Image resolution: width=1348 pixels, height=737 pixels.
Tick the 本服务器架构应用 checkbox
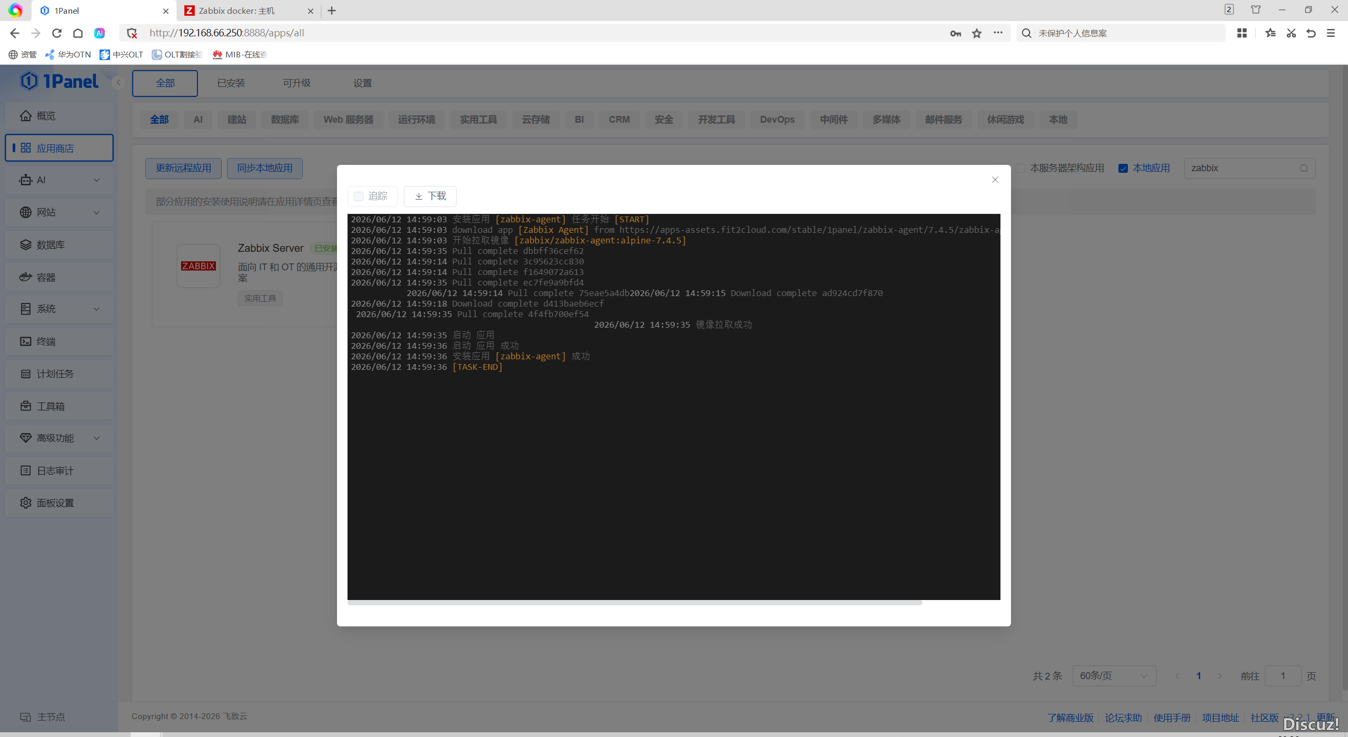coord(1020,168)
